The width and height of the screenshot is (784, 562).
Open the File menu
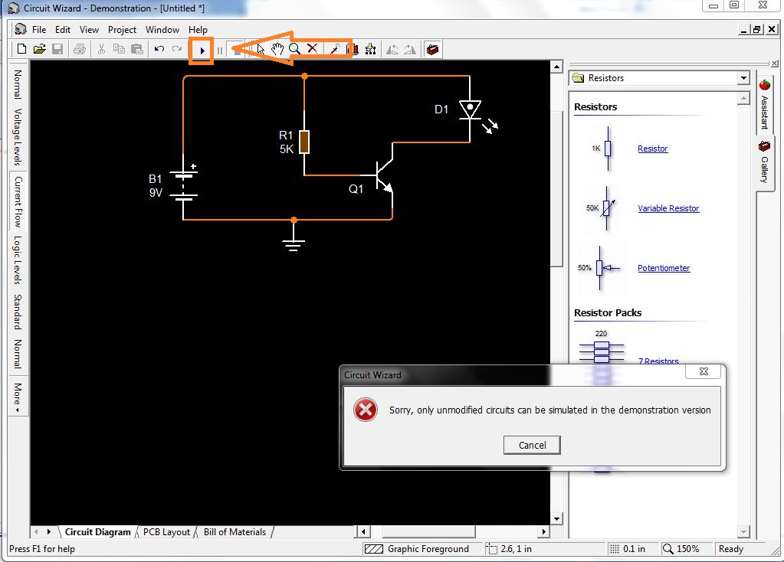click(39, 29)
